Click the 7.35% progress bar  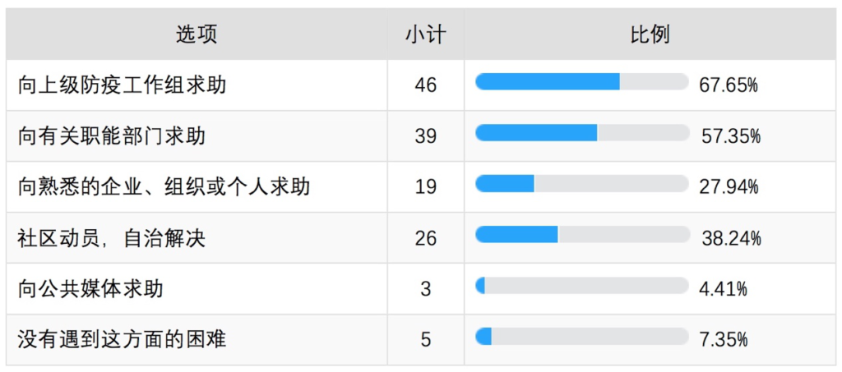pos(581,336)
